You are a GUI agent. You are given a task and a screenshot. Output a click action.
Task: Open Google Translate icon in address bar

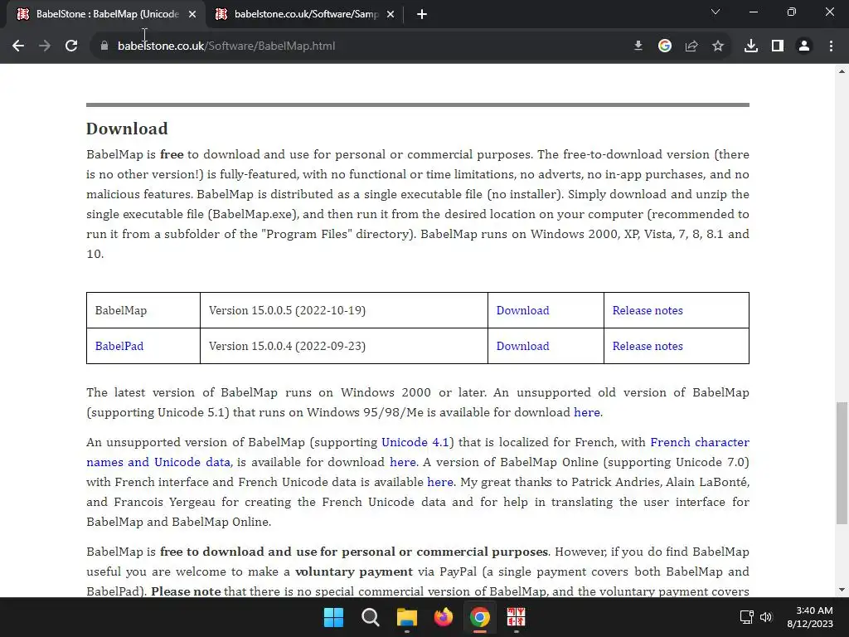tap(665, 46)
